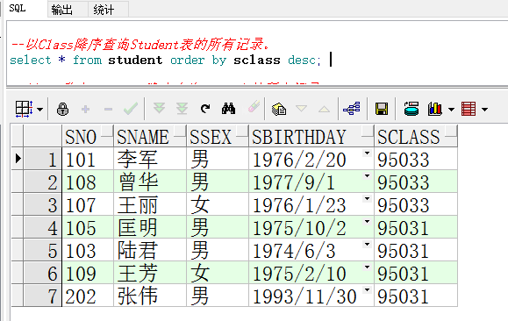Click the fetch last page icon
The height and width of the screenshot is (321, 508).
[x=182, y=109]
